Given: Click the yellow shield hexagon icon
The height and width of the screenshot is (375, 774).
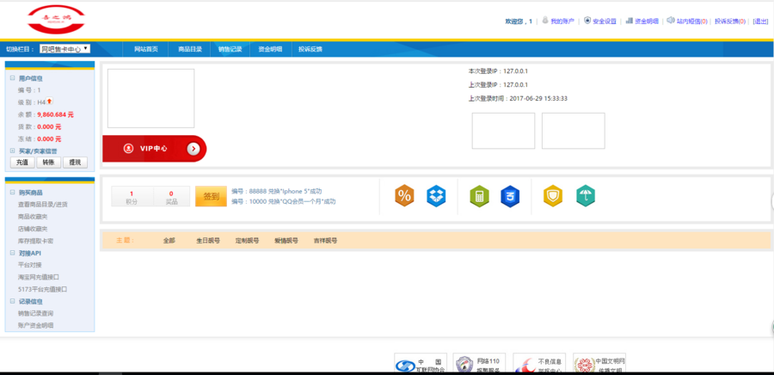Looking at the screenshot, I should point(553,196).
